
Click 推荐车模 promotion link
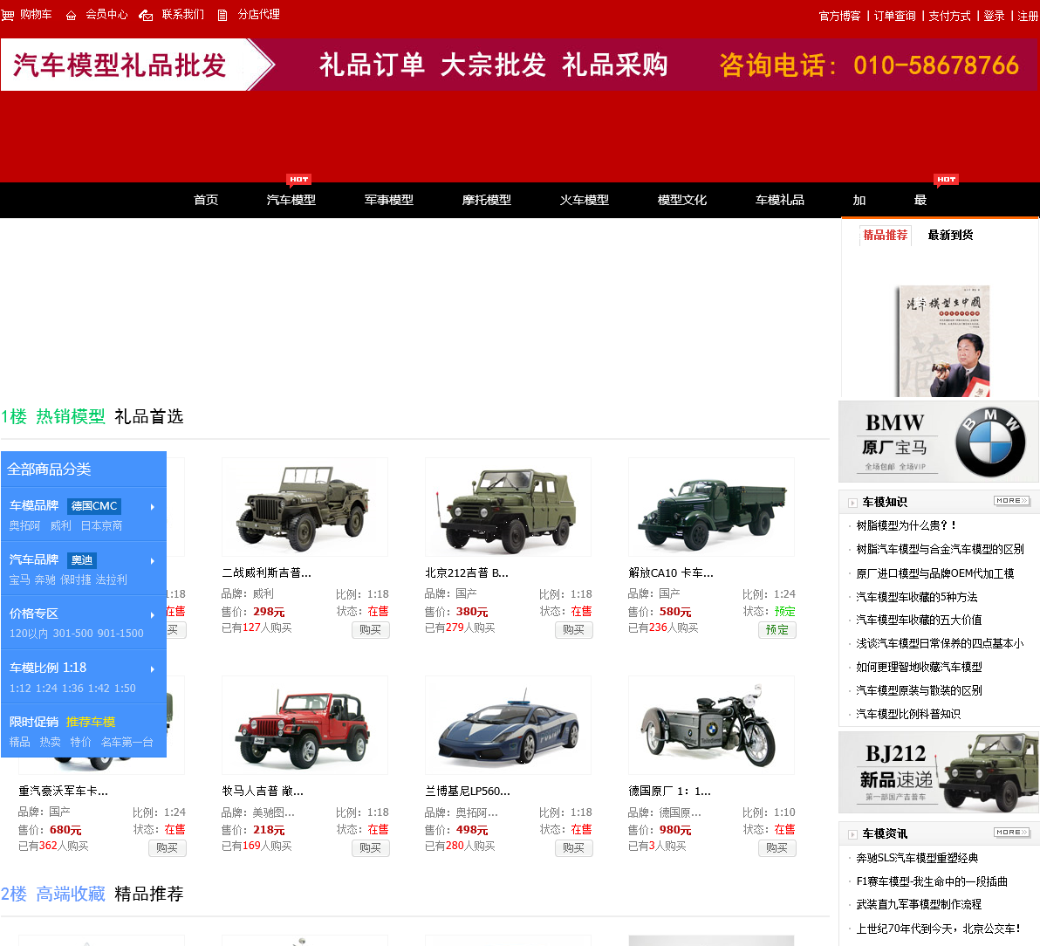[x=91, y=722]
